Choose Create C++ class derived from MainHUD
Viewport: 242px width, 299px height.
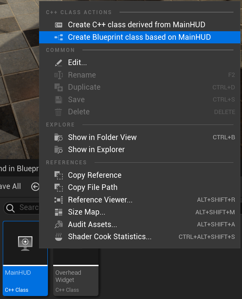pyautogui.click(x=140, y=25)
